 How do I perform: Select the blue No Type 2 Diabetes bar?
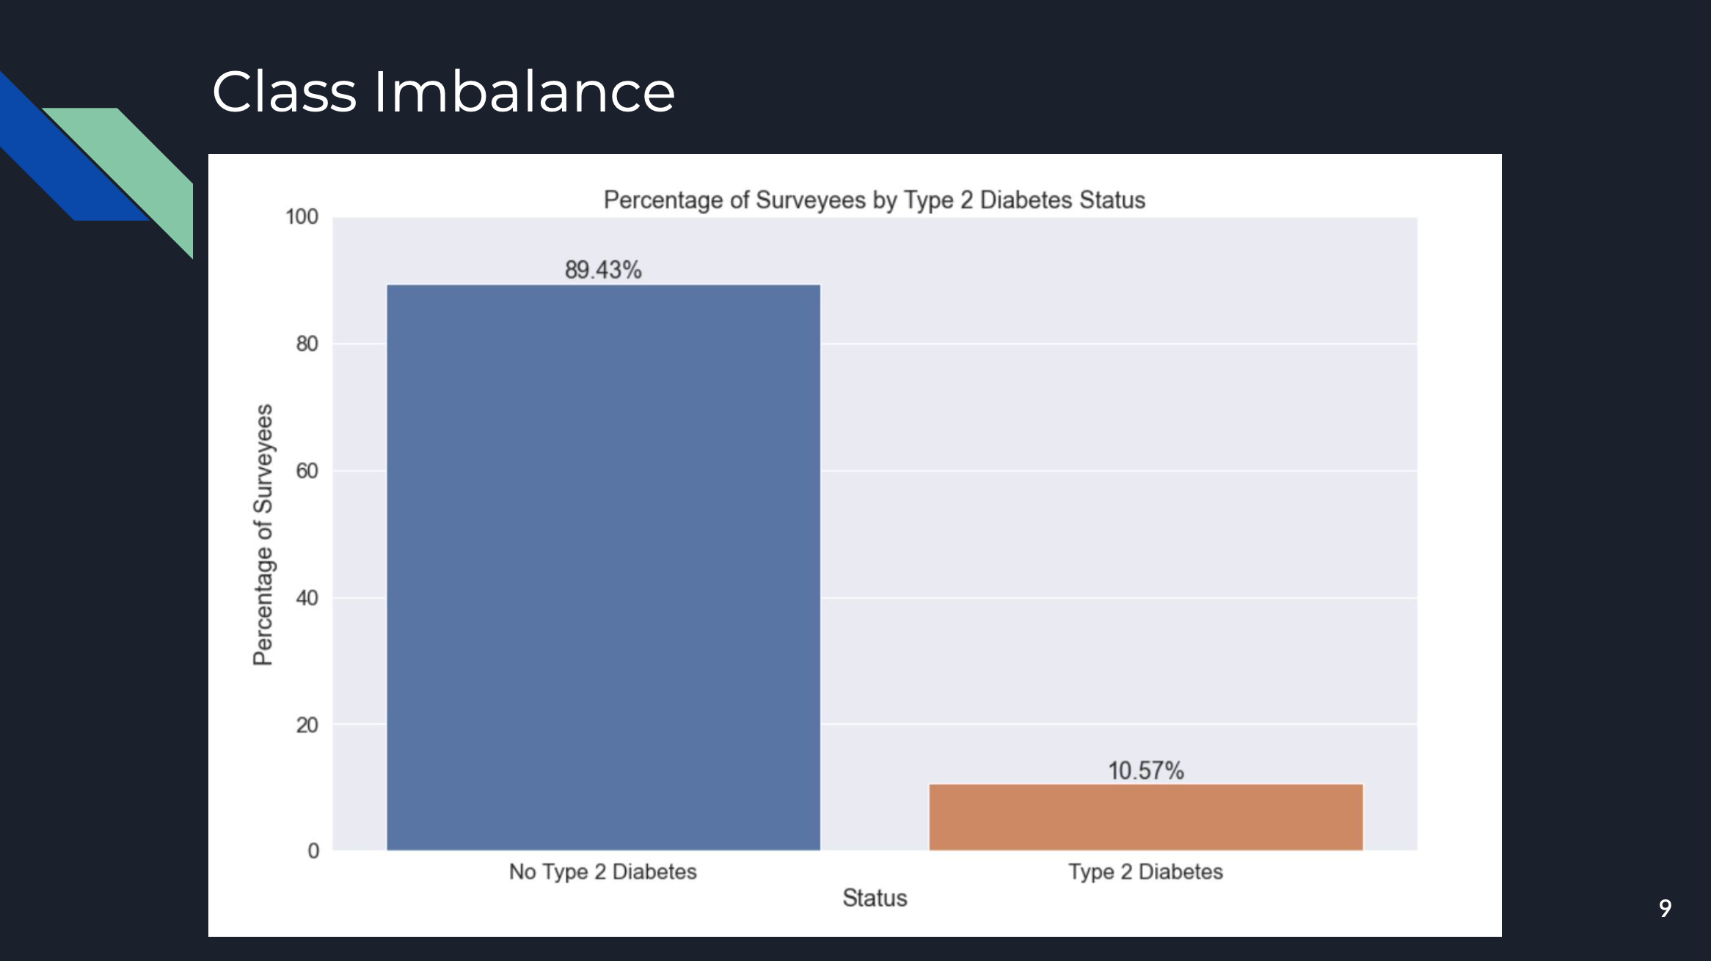click(x=603, y=568)
